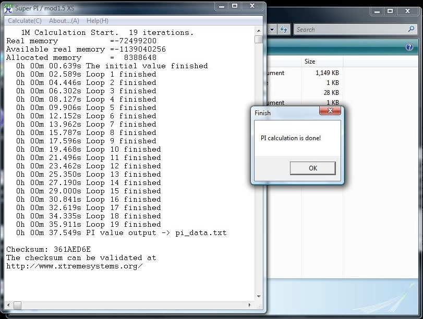423x319 pixels.
Task: Click the 'Loop 15 finished' line
Action: click(89, 191)
